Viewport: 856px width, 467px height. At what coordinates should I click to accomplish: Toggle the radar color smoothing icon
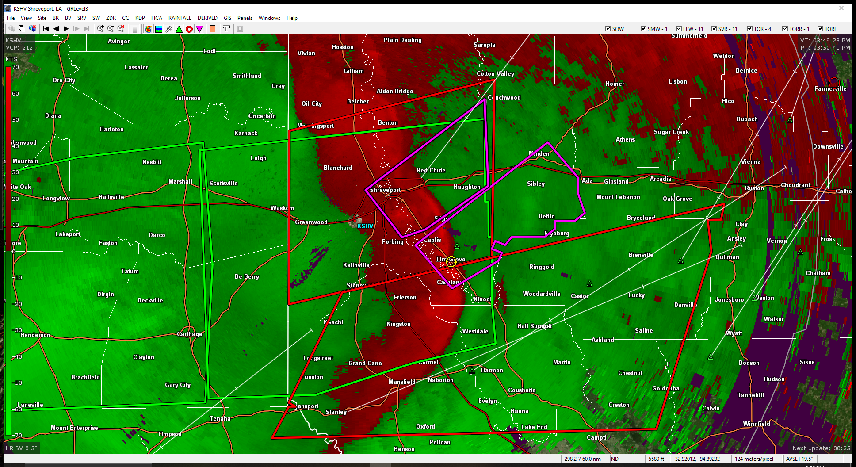coord(149,29)
